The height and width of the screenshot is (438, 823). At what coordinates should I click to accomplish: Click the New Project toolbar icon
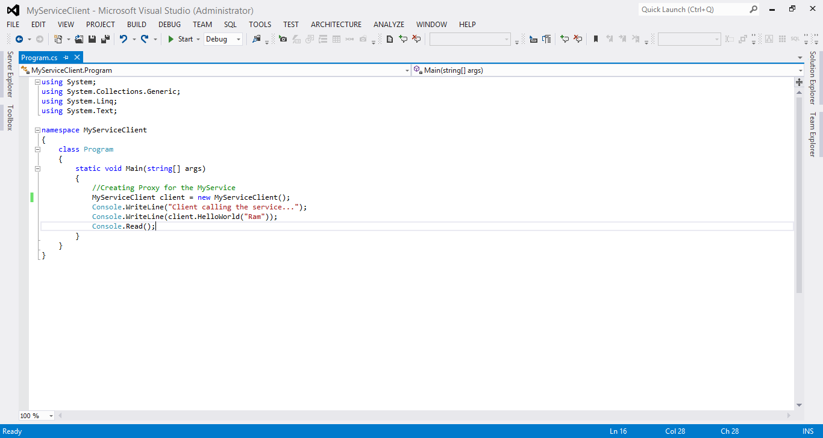[58, 39]
